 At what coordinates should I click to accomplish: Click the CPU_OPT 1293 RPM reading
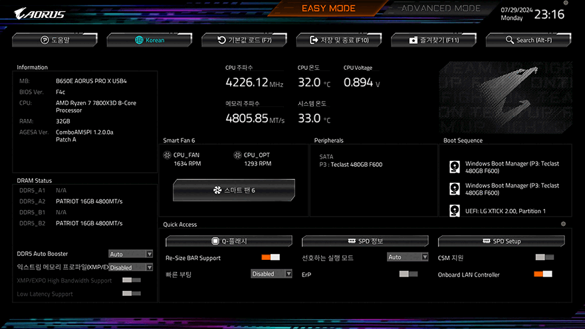click(257, 164)
